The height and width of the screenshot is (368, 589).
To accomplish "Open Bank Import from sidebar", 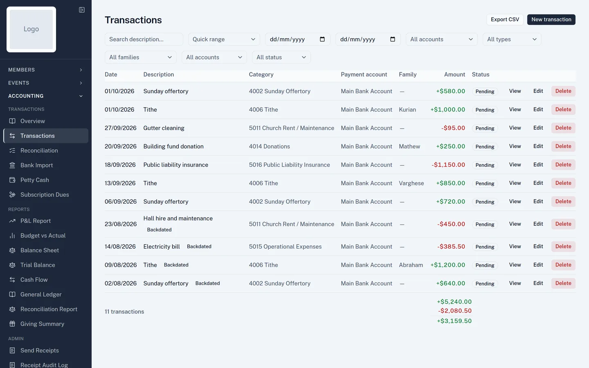I will (46, 165).
